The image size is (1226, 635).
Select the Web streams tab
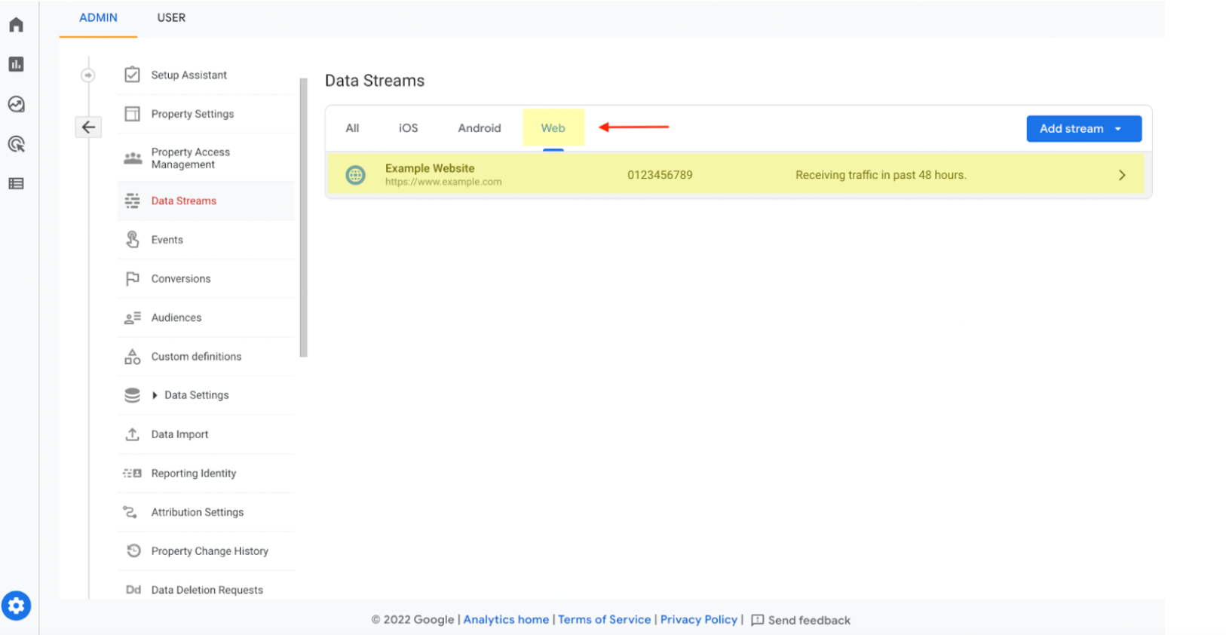click(x=553, y=128)
